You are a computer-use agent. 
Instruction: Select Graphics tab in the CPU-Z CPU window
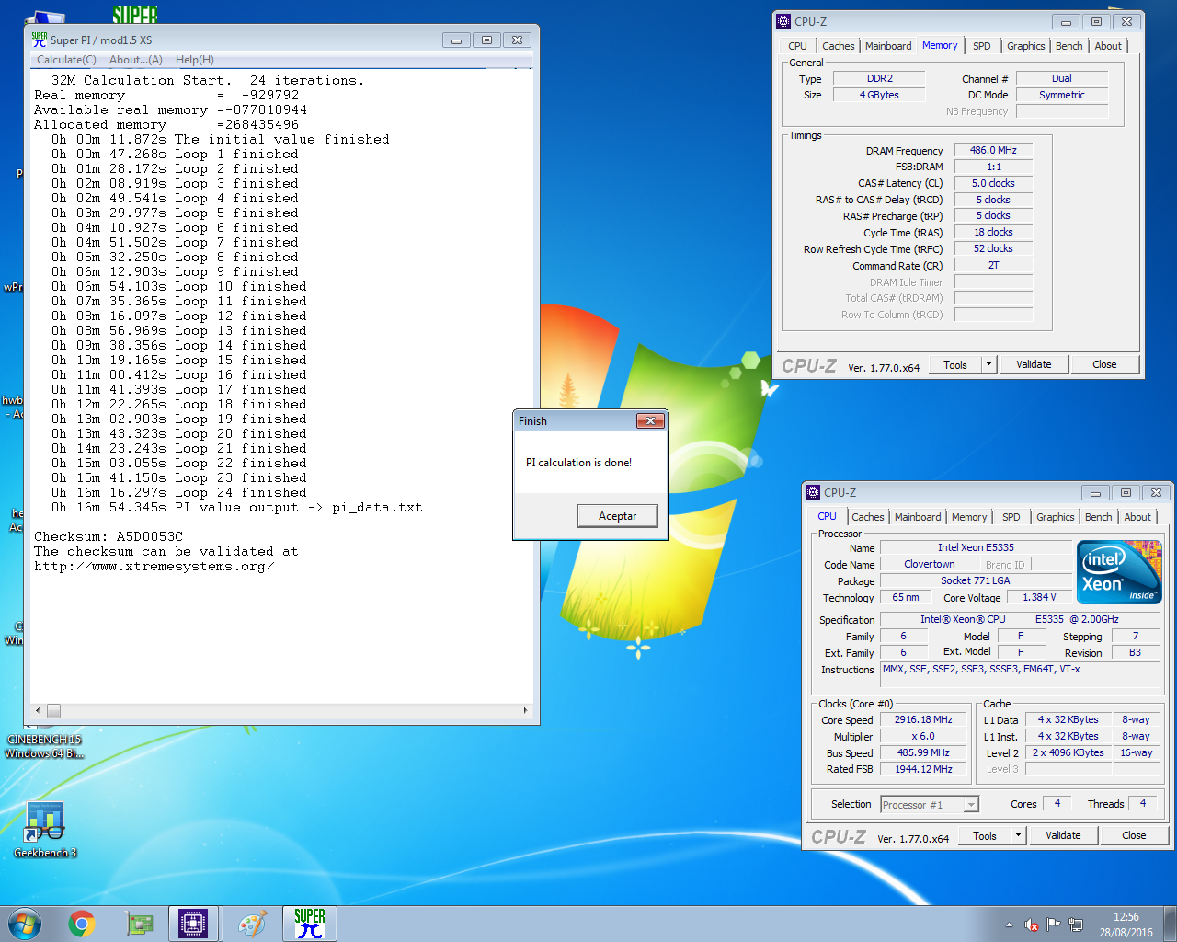1056,517
